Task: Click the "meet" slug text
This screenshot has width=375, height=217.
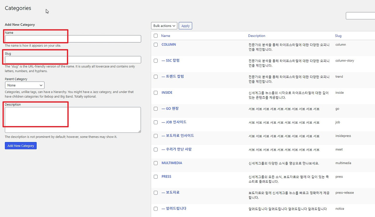Action: click(339, 149)
